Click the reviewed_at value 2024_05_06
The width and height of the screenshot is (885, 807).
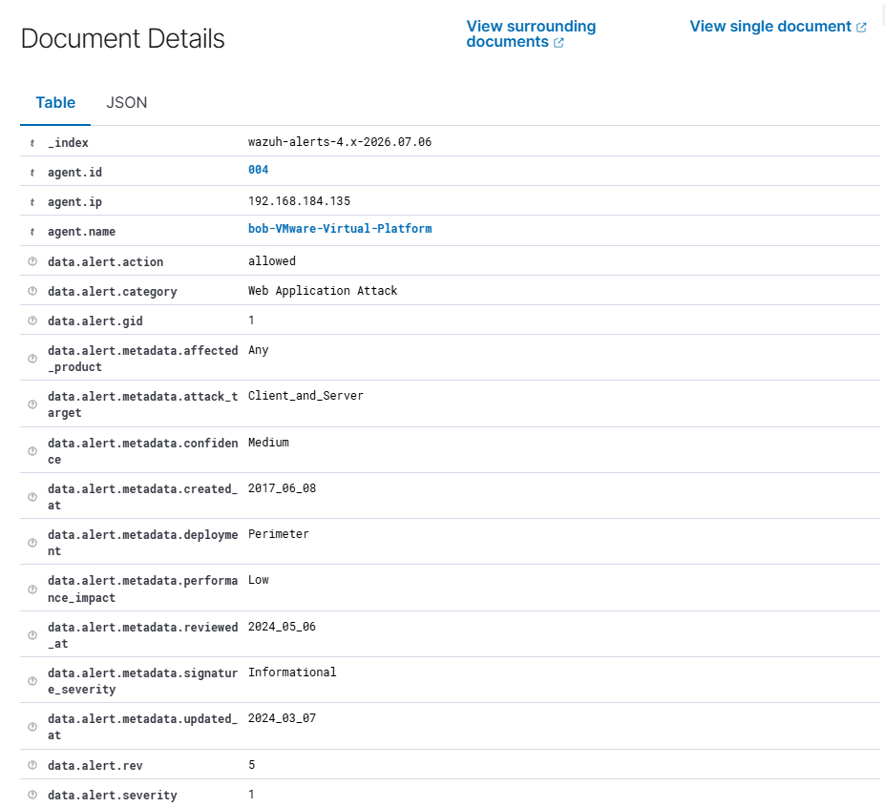[x=283, y=627]
